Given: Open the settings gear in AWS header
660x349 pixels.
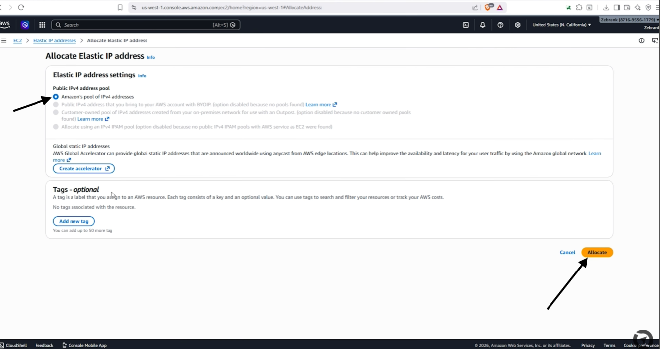Looking at the screenshot, I should coord(517,25).
